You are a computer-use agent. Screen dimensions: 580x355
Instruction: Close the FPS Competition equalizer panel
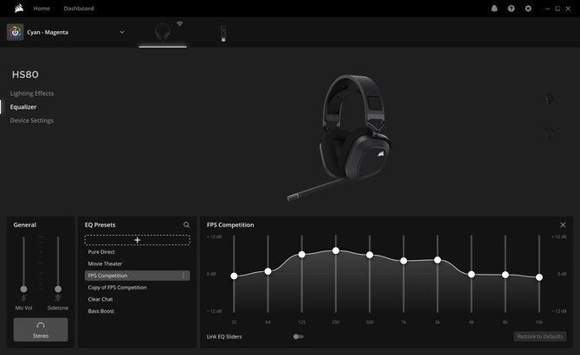tap(563, 225)
